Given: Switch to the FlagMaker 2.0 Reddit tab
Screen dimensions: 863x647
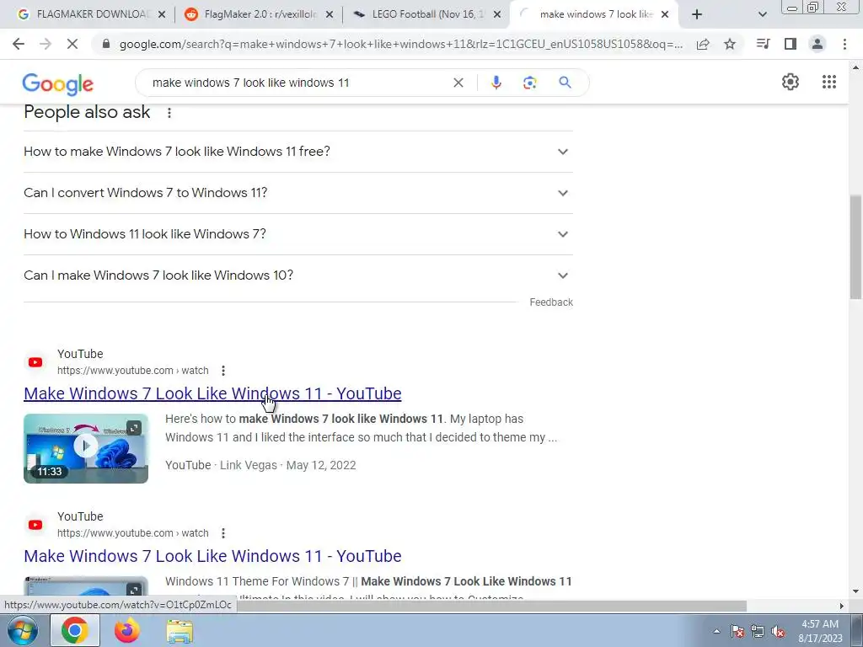Looking at the screenshot, I should point(259,14).
